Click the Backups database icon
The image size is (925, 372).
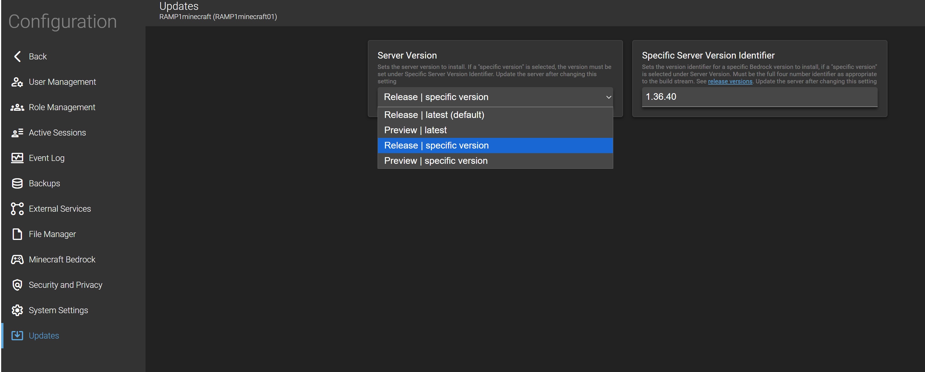(17, 183)
